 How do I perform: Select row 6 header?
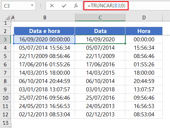click(x=5, y=64)
